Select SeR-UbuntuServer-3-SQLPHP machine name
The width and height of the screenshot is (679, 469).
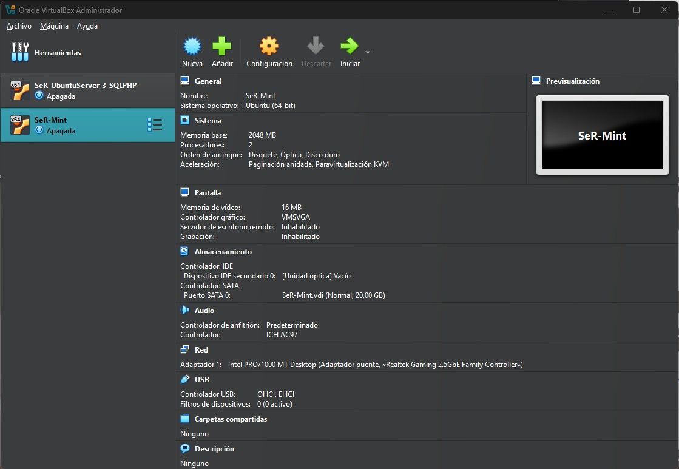point(86,86)
